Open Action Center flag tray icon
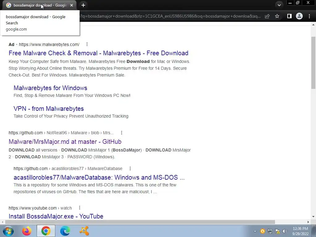 (x=277, y=231)
